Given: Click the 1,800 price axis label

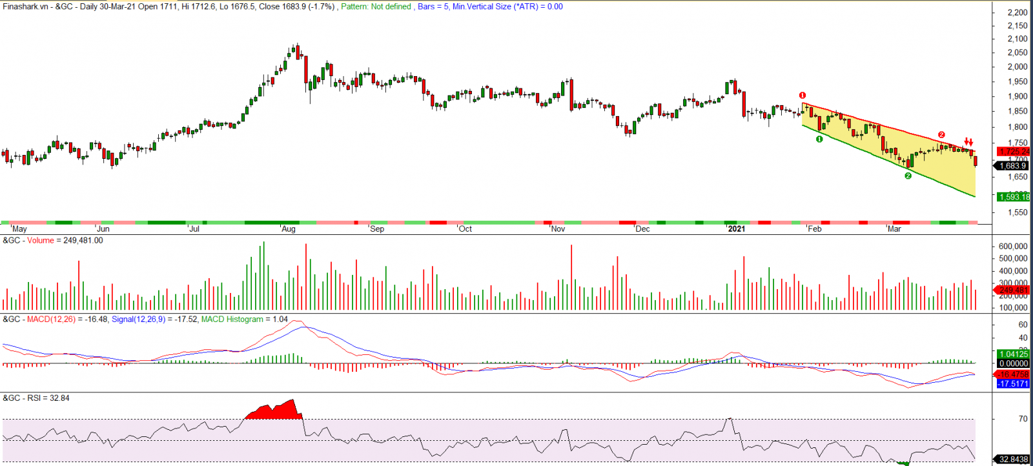Looking at the screenshot, I should pyautogui.click(x=1018, y=127).
